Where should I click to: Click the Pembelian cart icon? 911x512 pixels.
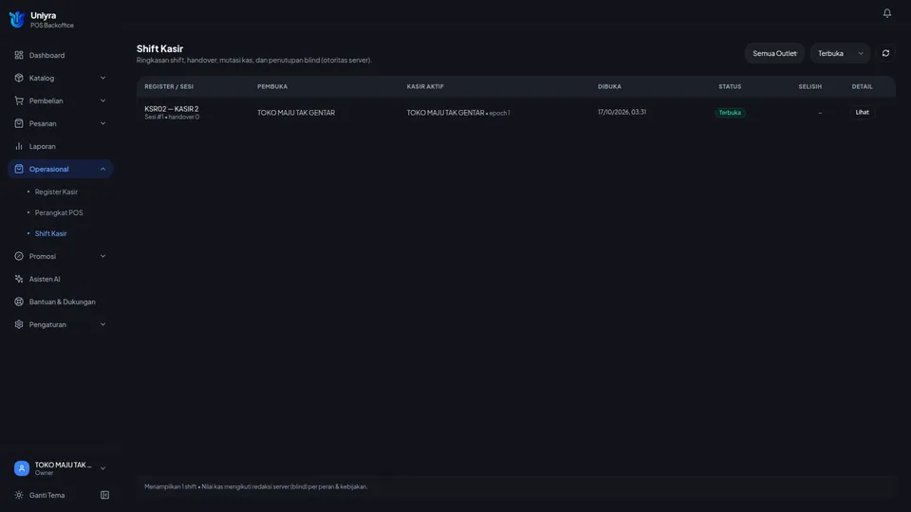click(x=19, y=101)
